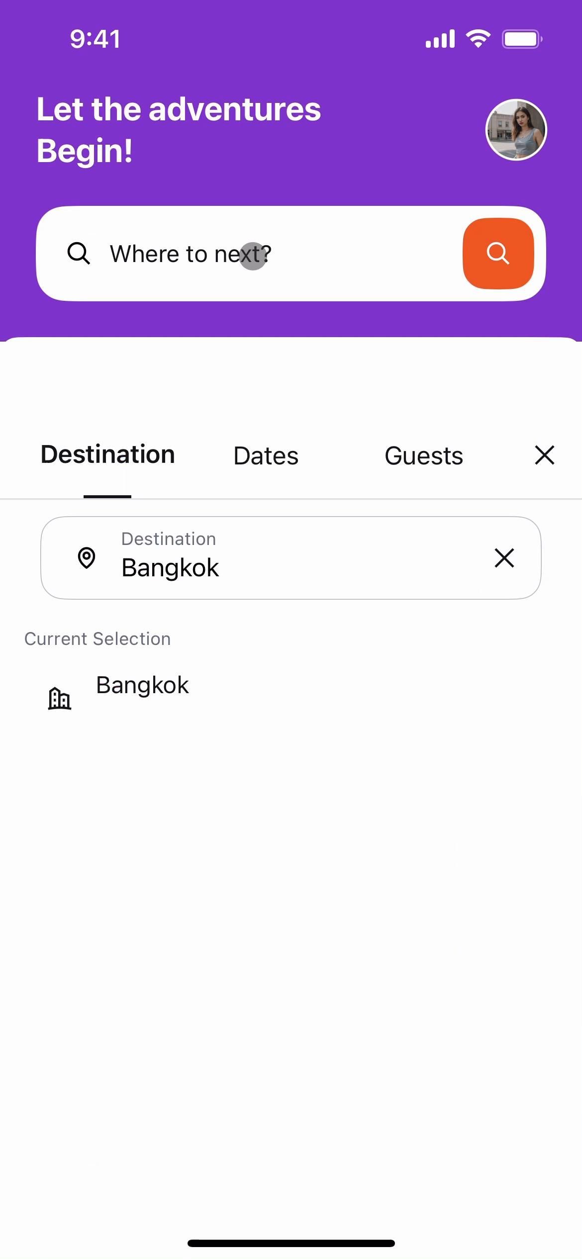Edit the Bangkok text in destination field
582x1259 pixels.
click(170, 568)
